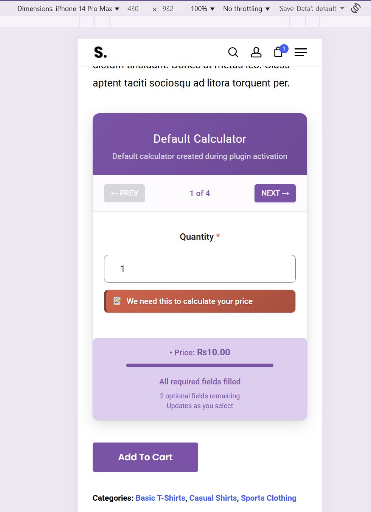Image resolution: width=371 pixels, height=512 pixels.
Task: Click the cart count badge
Action: pyautogui.click(x=284, y=48)
